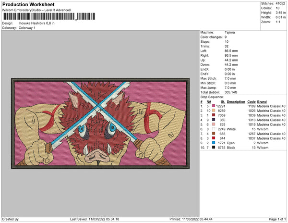Click the 'St.' column header
This screenshot has height=223, width=288.
point(223,102)
